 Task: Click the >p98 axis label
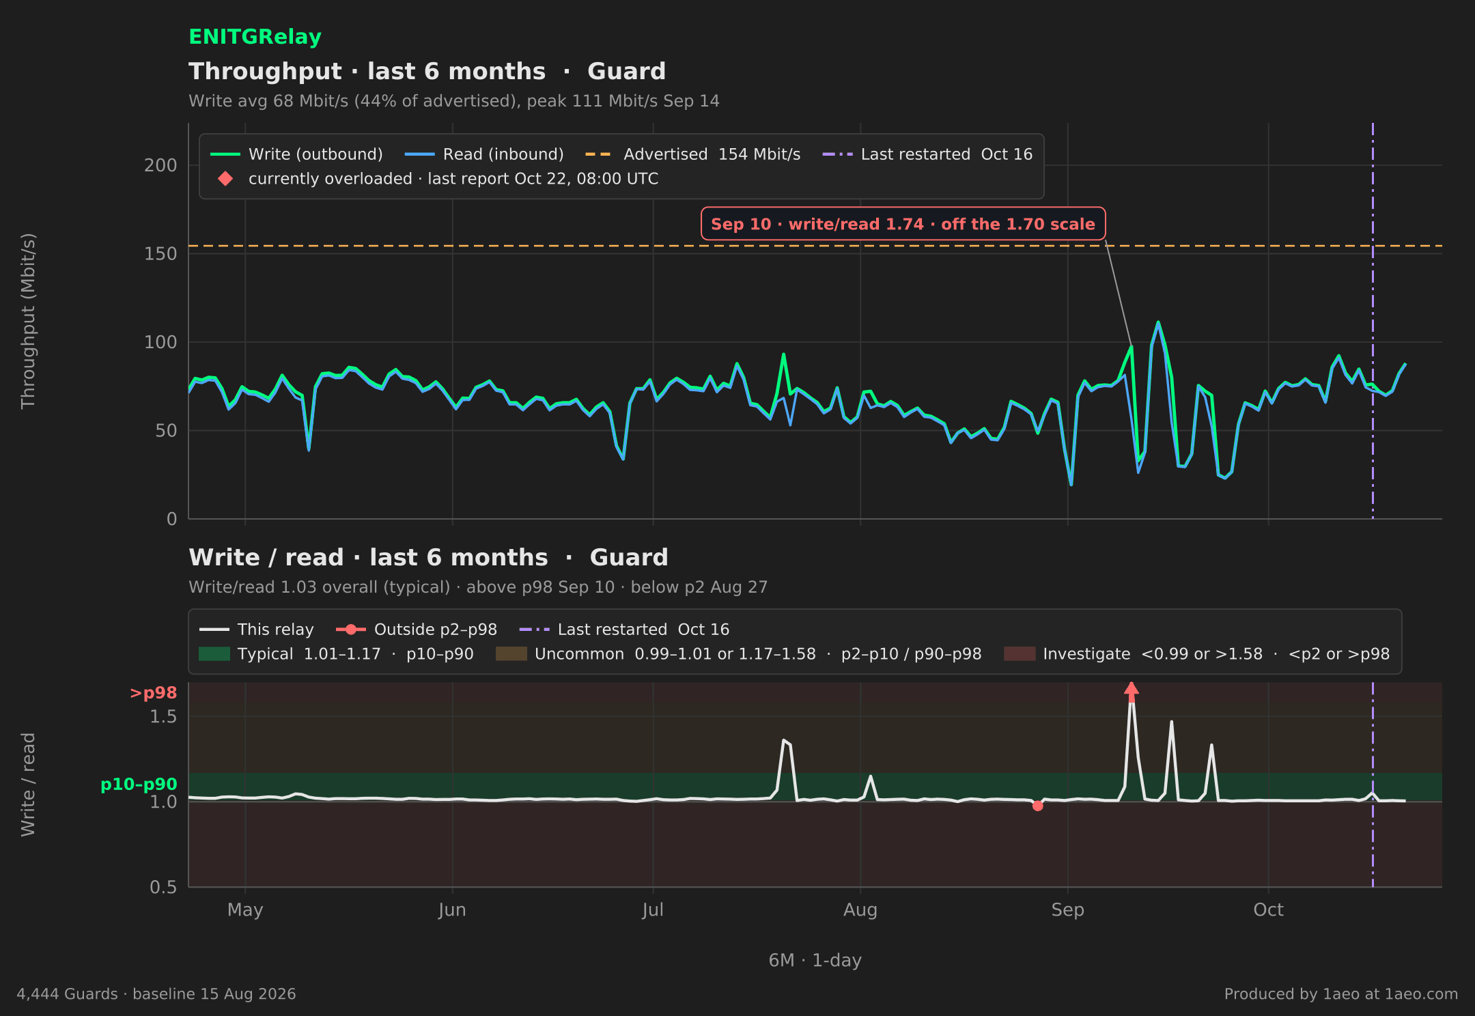pos(153,693)
